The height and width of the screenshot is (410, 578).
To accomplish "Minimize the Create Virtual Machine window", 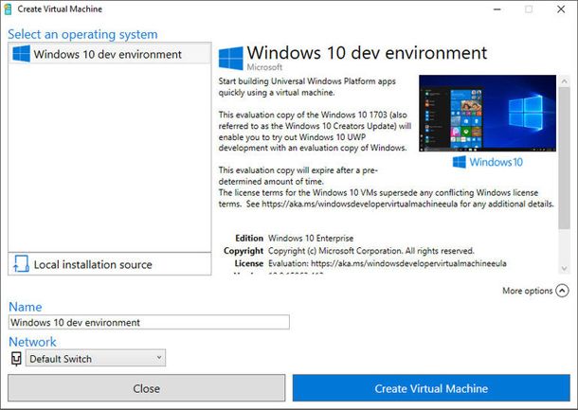I will point(497,9).
